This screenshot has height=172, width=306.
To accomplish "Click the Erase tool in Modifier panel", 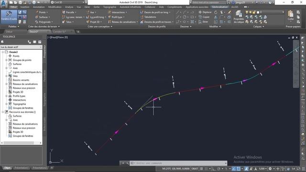I will (229, 12).
